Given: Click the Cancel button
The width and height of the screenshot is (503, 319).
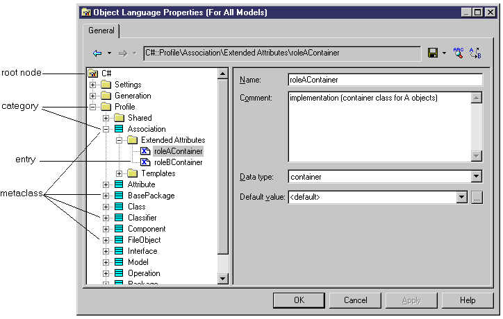Looking at the screenshot, I should [x=356, y=300].
